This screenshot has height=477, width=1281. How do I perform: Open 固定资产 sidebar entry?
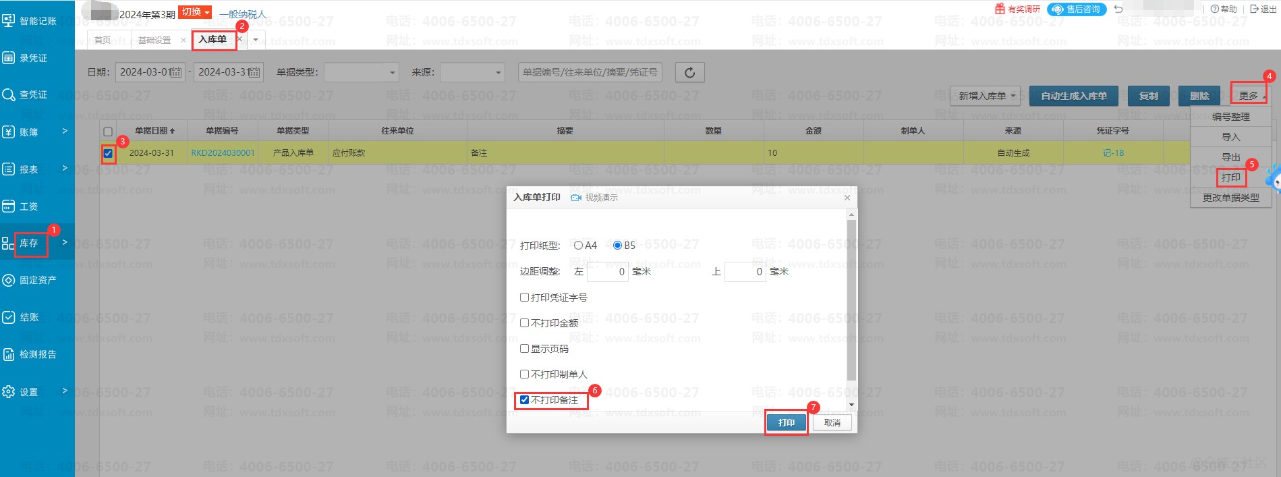pyautogui.click(x=30, y=280)
